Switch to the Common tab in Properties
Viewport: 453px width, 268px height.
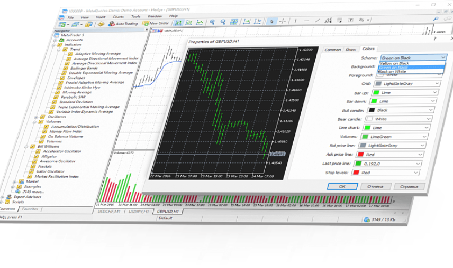[332, 50]
